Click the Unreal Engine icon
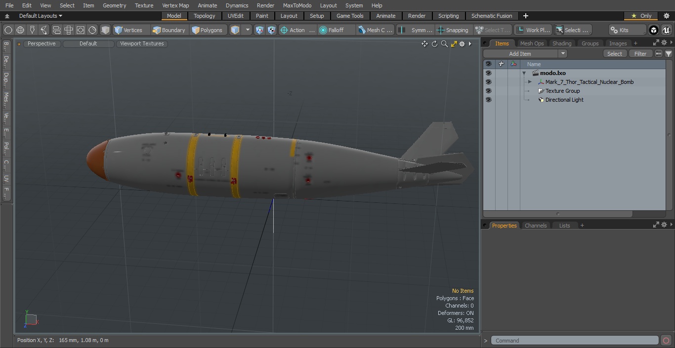 pos(666,30)
